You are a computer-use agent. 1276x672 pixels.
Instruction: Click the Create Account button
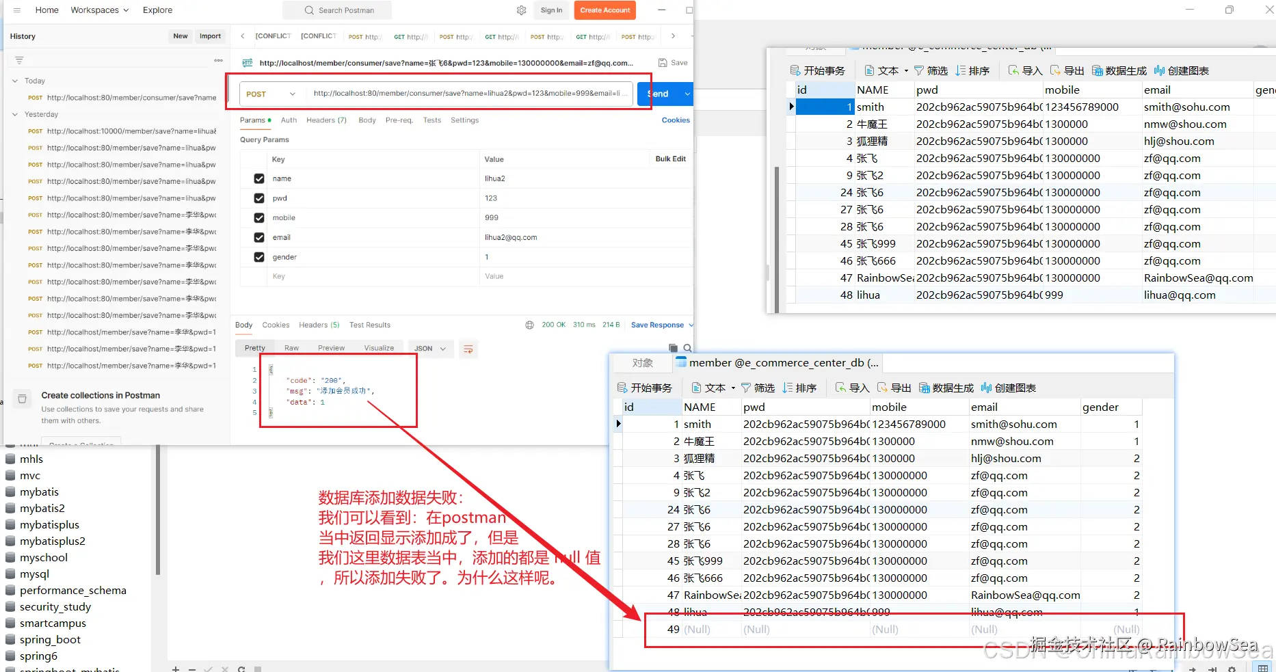pos(605,10)
